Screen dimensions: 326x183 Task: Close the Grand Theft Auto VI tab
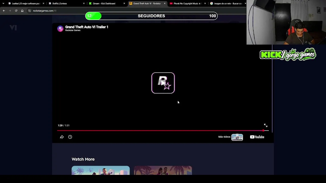pos(165,4)
